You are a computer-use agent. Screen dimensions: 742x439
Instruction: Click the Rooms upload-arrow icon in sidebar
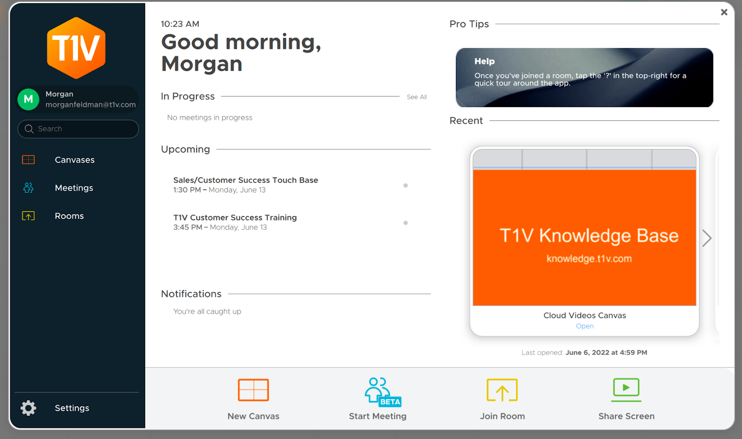point(28,216)
